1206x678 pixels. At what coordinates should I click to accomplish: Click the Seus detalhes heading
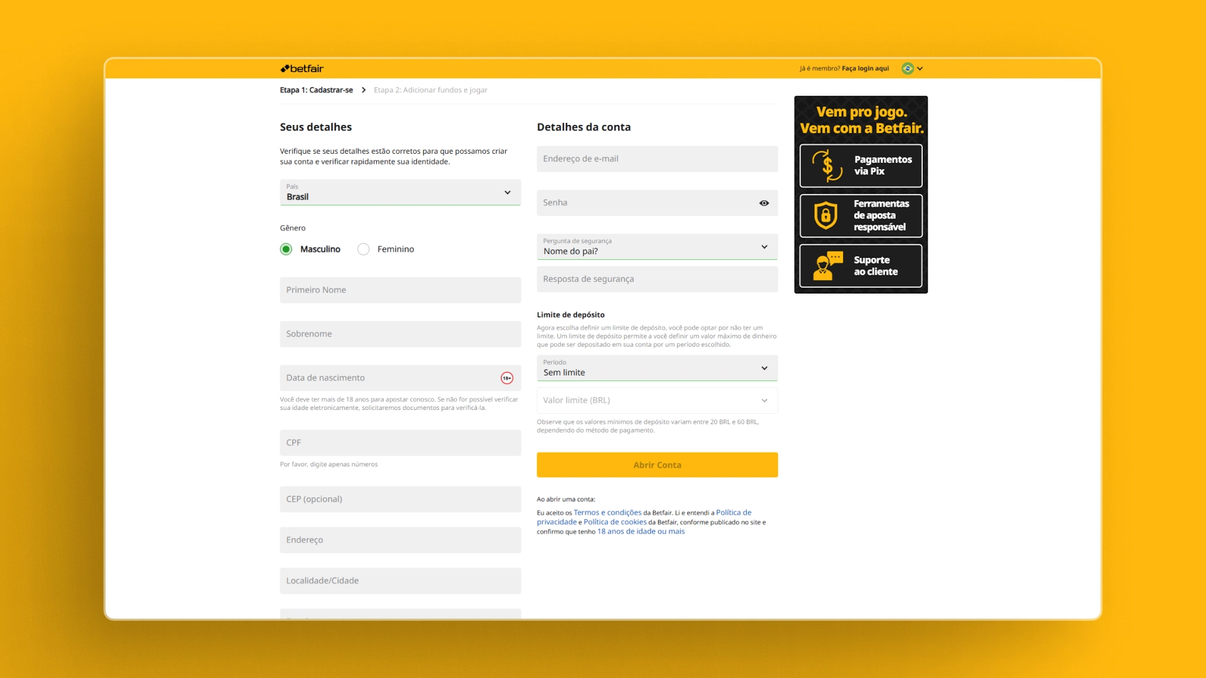[x=316, y=127]
